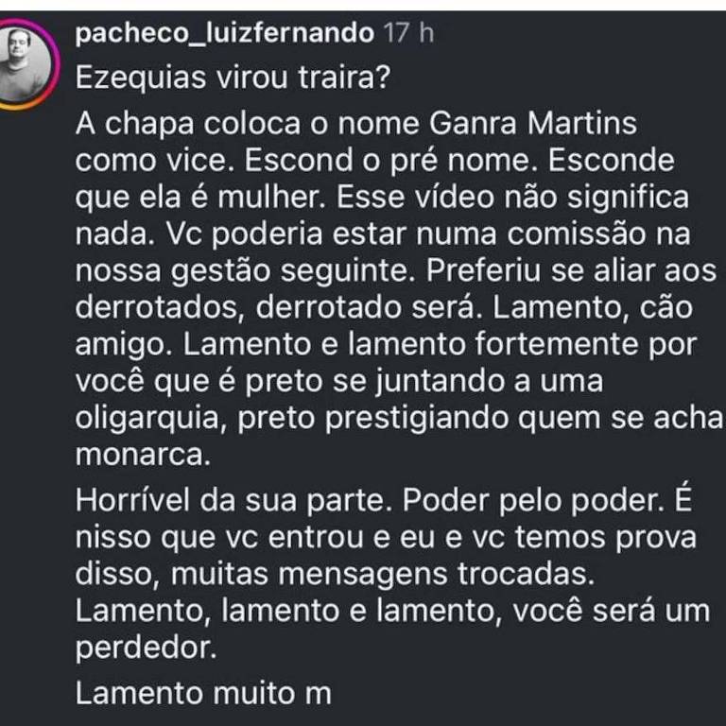Open the pacheco_luizfernando profile link
This screenshot has width=726, height=726.
(225, 34)
